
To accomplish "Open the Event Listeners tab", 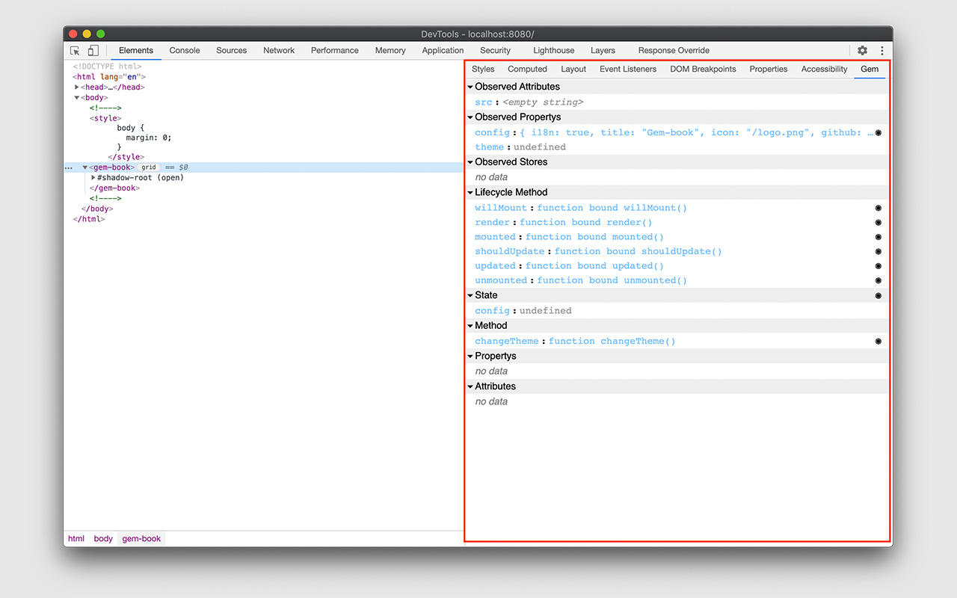I will (x=628, y=69).
